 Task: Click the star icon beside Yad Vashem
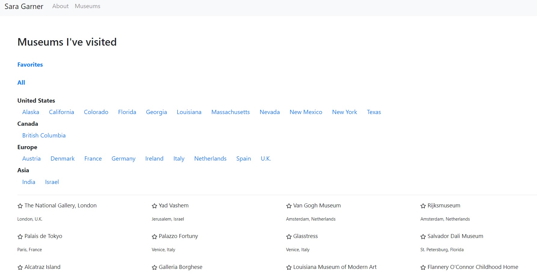pos(154,206)
